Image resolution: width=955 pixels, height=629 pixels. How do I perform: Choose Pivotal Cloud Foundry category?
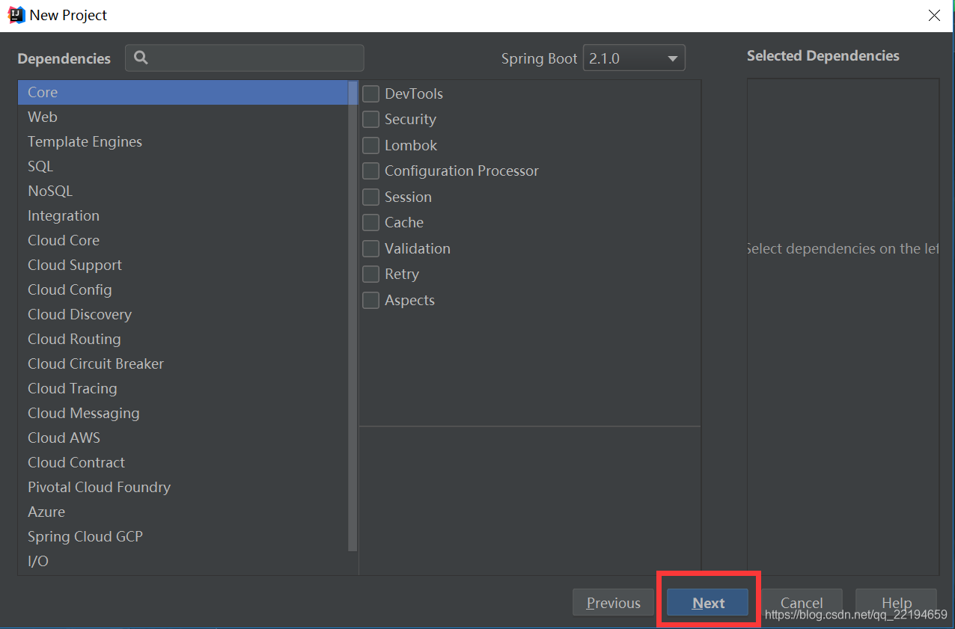[183, 487]
